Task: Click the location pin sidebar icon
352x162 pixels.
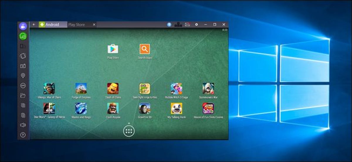Action: [23, 76]
